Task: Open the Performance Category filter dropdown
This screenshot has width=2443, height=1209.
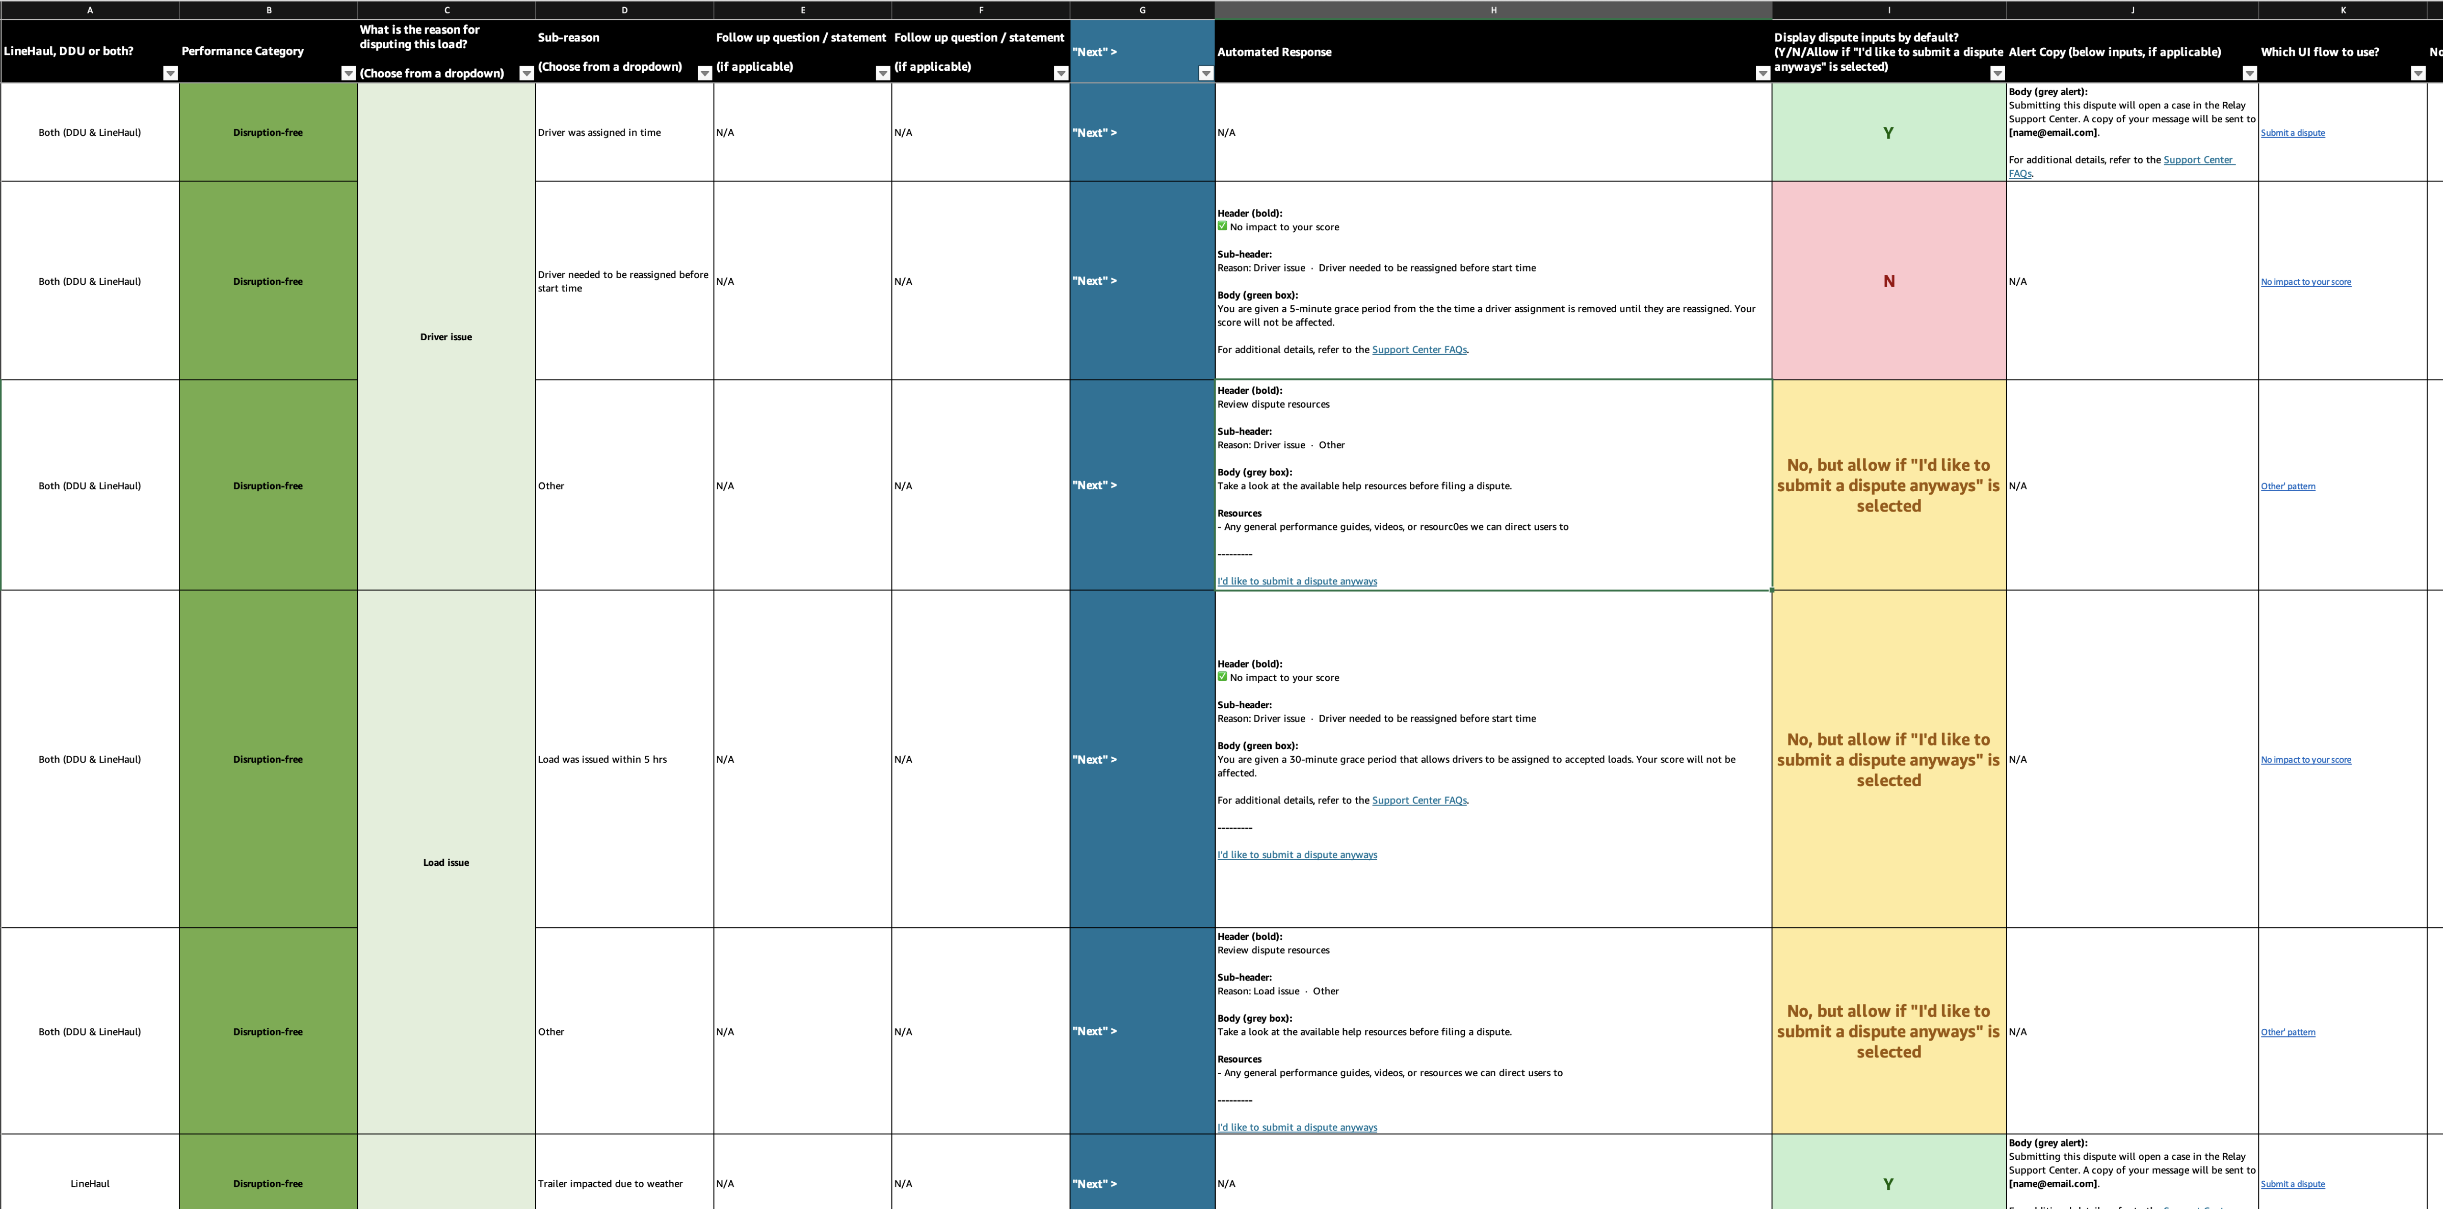Action: 348,74
